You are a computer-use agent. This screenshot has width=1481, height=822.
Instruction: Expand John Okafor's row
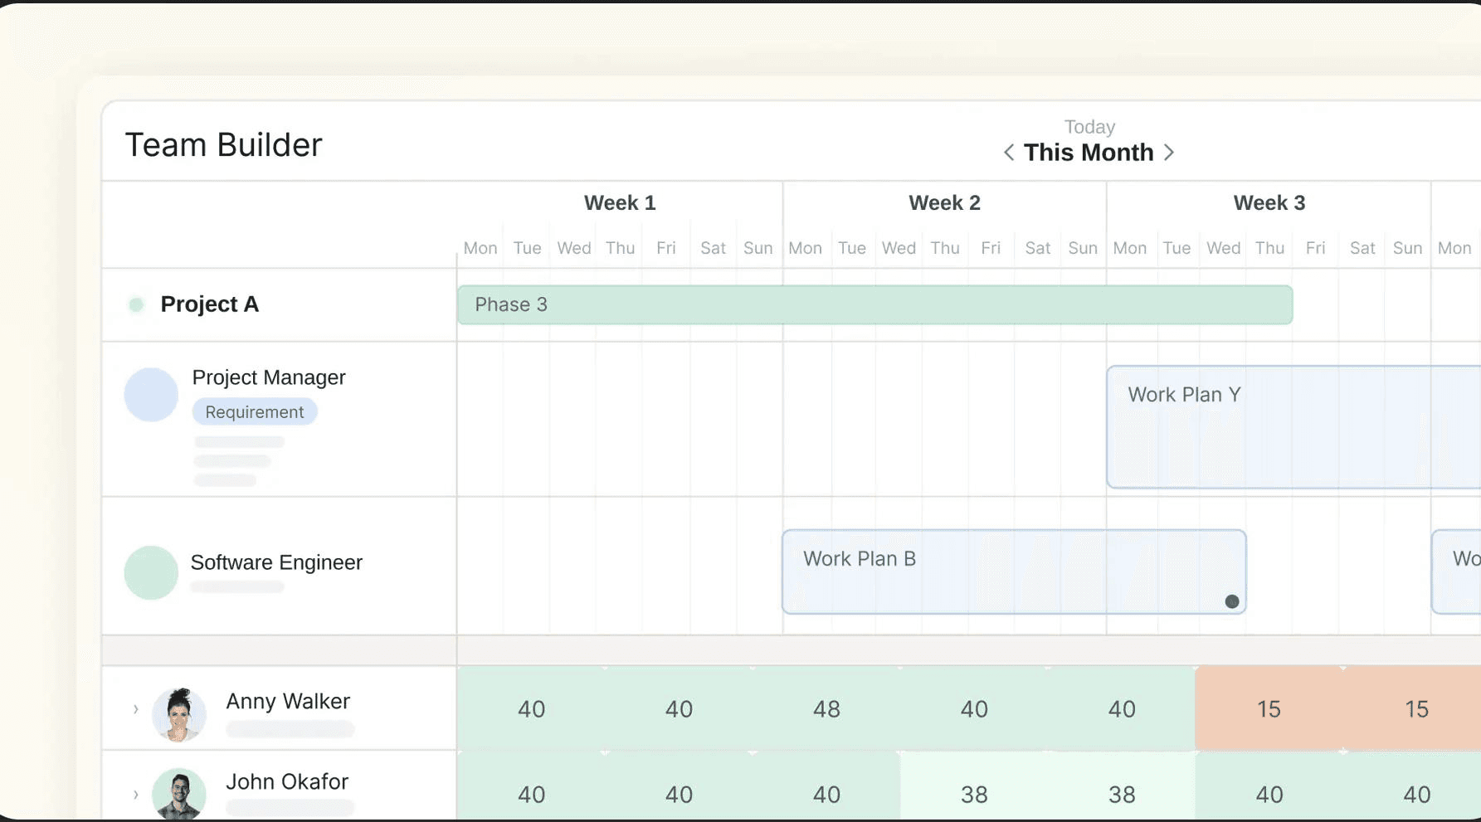coord(136,795)
